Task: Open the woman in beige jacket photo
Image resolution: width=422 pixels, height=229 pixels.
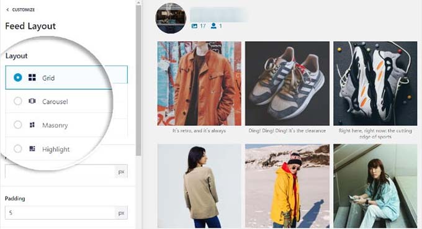Action: 199,186
